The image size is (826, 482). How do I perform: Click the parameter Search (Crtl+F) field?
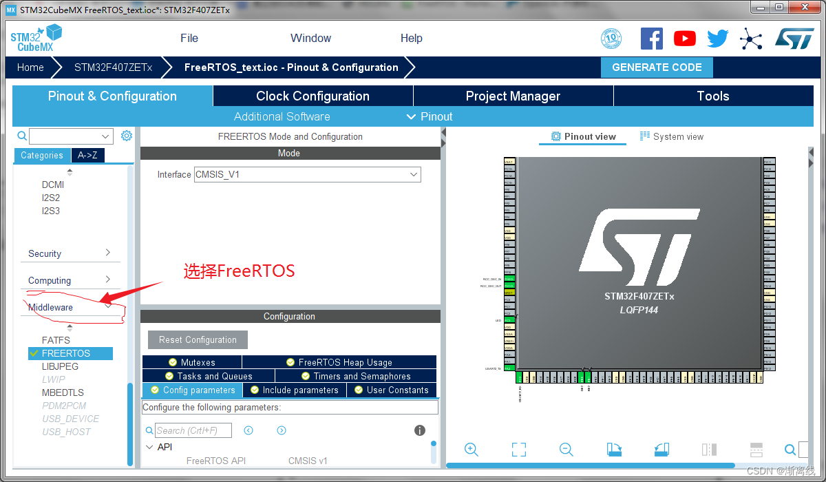[193, 430]
